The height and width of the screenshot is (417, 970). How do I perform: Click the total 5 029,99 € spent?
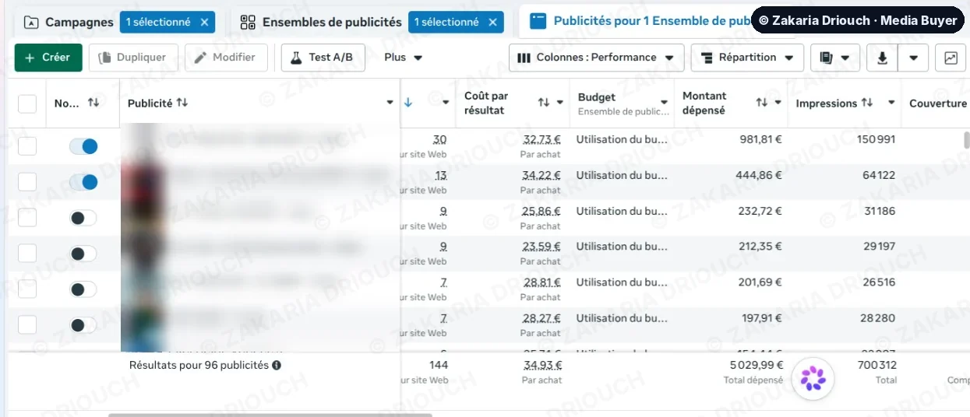point(756,365)
